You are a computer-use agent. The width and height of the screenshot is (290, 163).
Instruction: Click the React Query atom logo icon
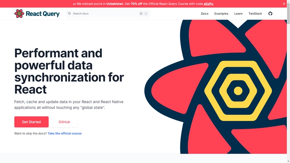click(x=19, y=14)
